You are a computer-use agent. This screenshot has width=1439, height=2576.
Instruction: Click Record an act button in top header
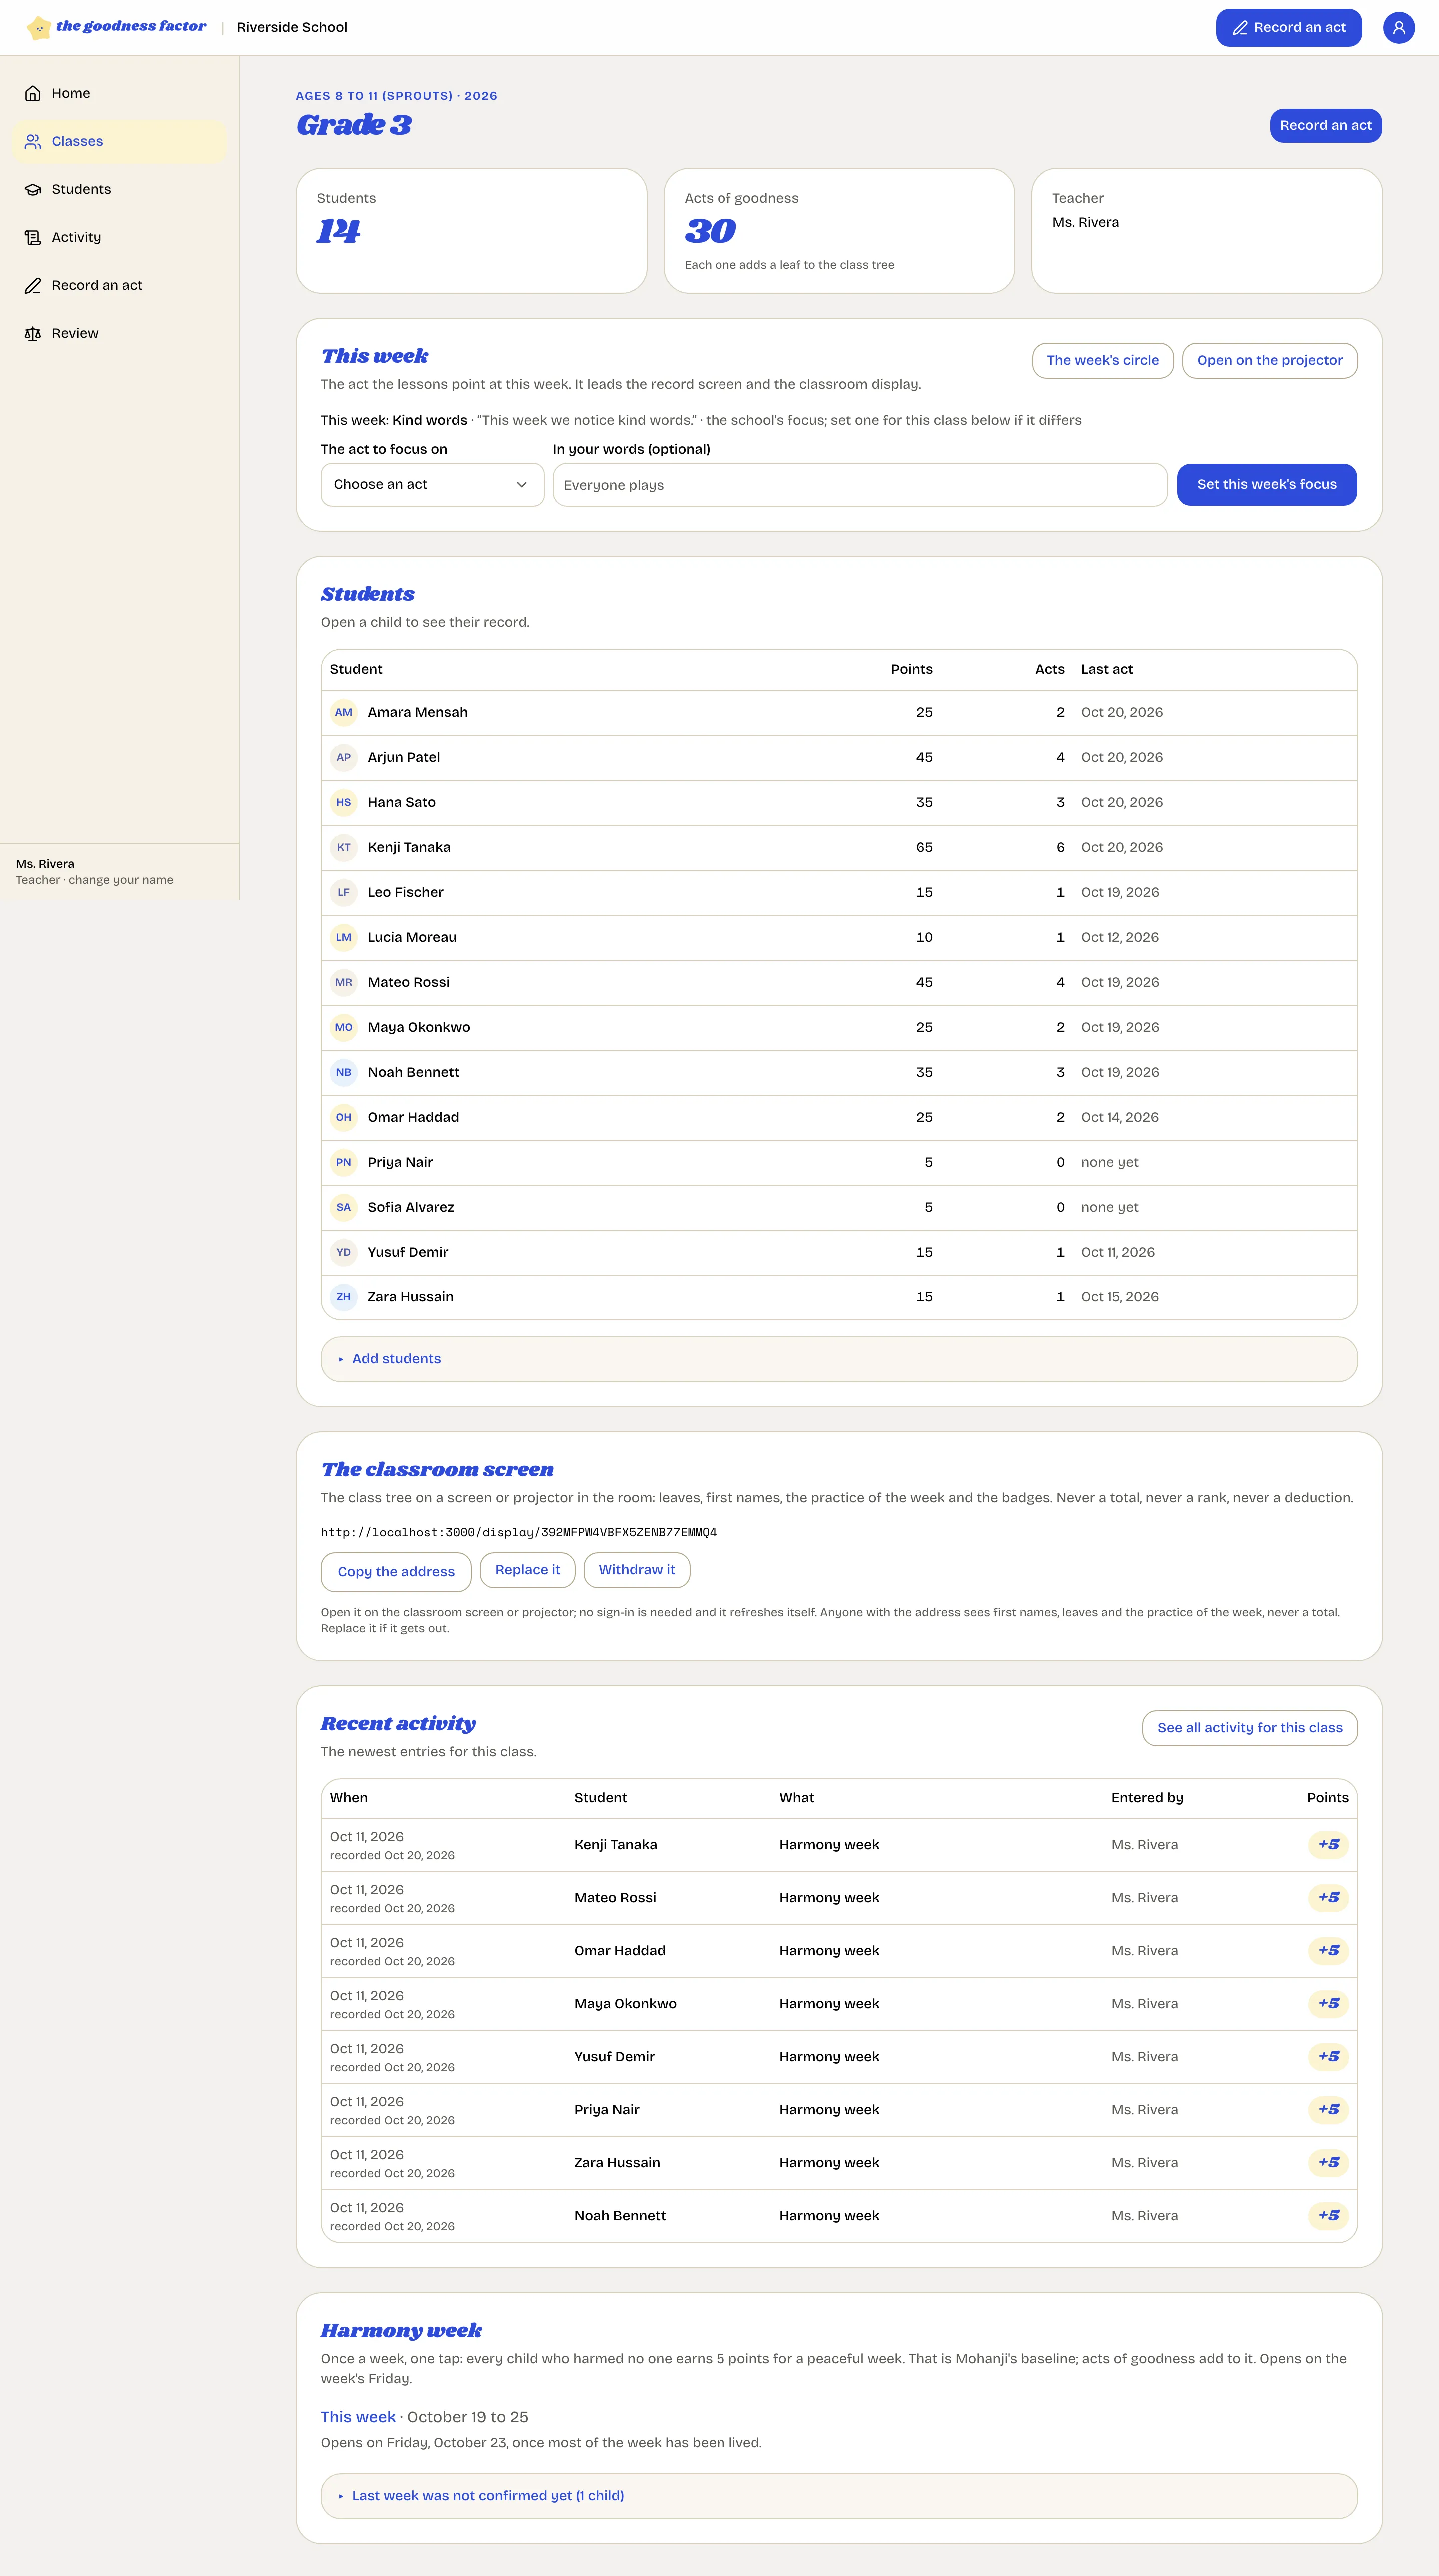(x=1288, y=28)
